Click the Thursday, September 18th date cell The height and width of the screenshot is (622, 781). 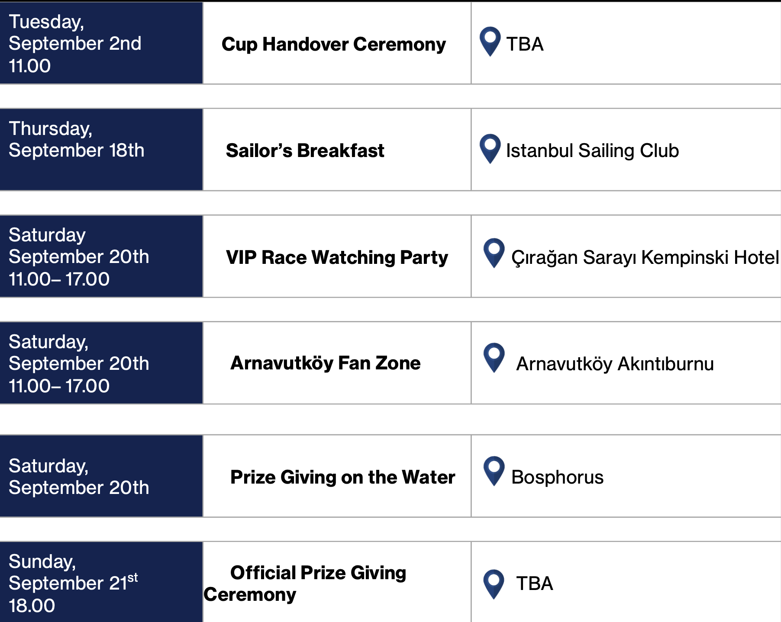(x=101, y=149)
